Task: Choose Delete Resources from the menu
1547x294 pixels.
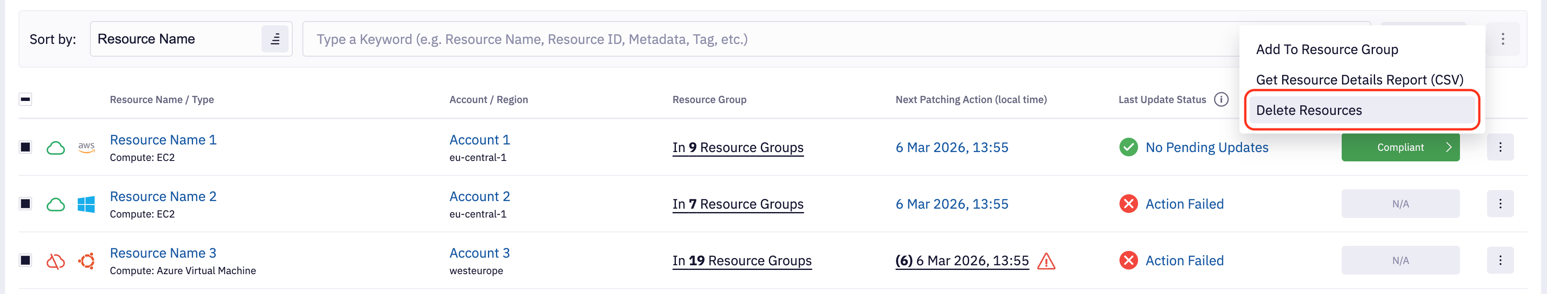Action: coord(1309,110)
